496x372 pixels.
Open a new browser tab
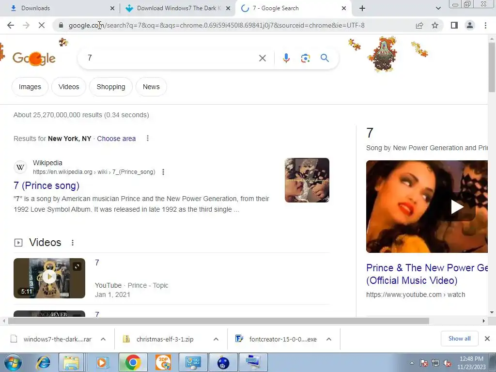point(362,8)
